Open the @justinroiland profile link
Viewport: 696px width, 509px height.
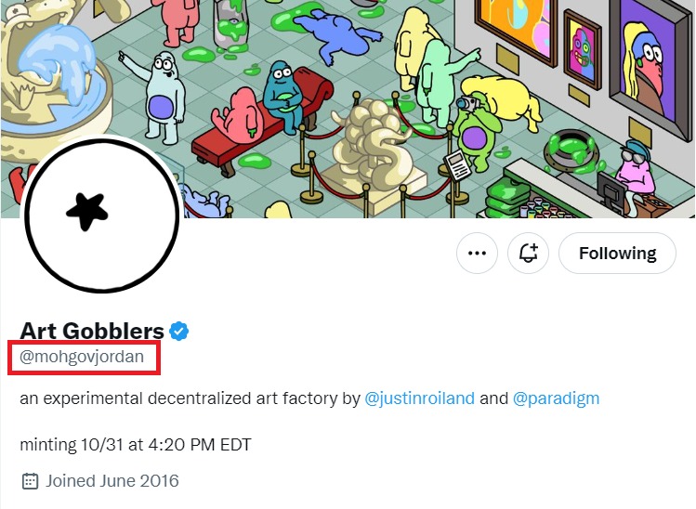point(419,398)
